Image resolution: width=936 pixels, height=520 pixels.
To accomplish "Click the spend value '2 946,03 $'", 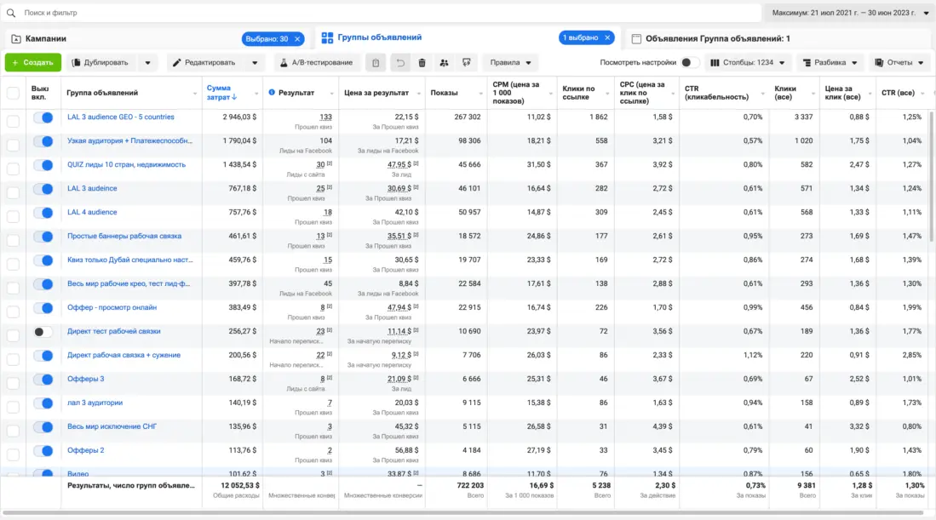I will click(239, 117).
